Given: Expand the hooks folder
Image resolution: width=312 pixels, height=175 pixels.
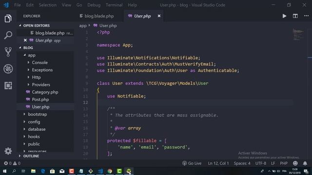Looking at the screenshot, I should coord(34,137).
